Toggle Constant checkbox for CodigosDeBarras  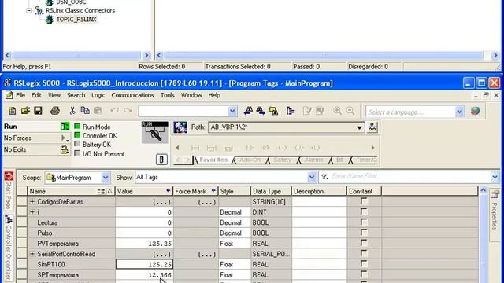click(364, 201)
